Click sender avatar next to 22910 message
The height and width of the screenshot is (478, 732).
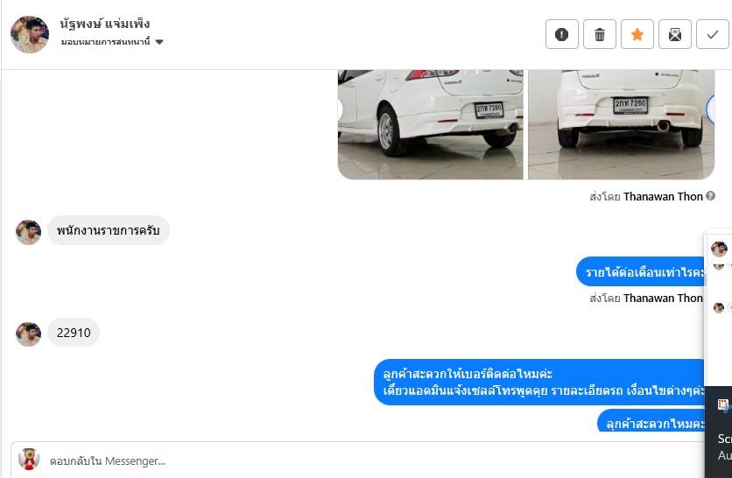coord(29,334)
